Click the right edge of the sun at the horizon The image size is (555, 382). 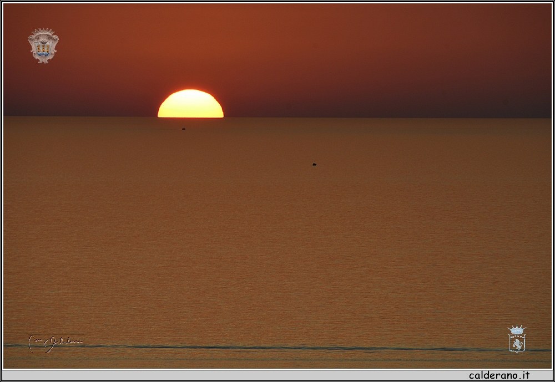click(x=223, y=116)
